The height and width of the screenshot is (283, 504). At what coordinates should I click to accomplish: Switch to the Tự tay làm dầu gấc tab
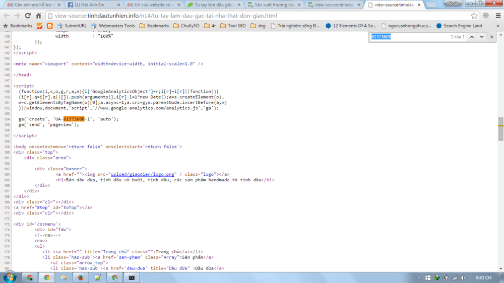(214, 5)
